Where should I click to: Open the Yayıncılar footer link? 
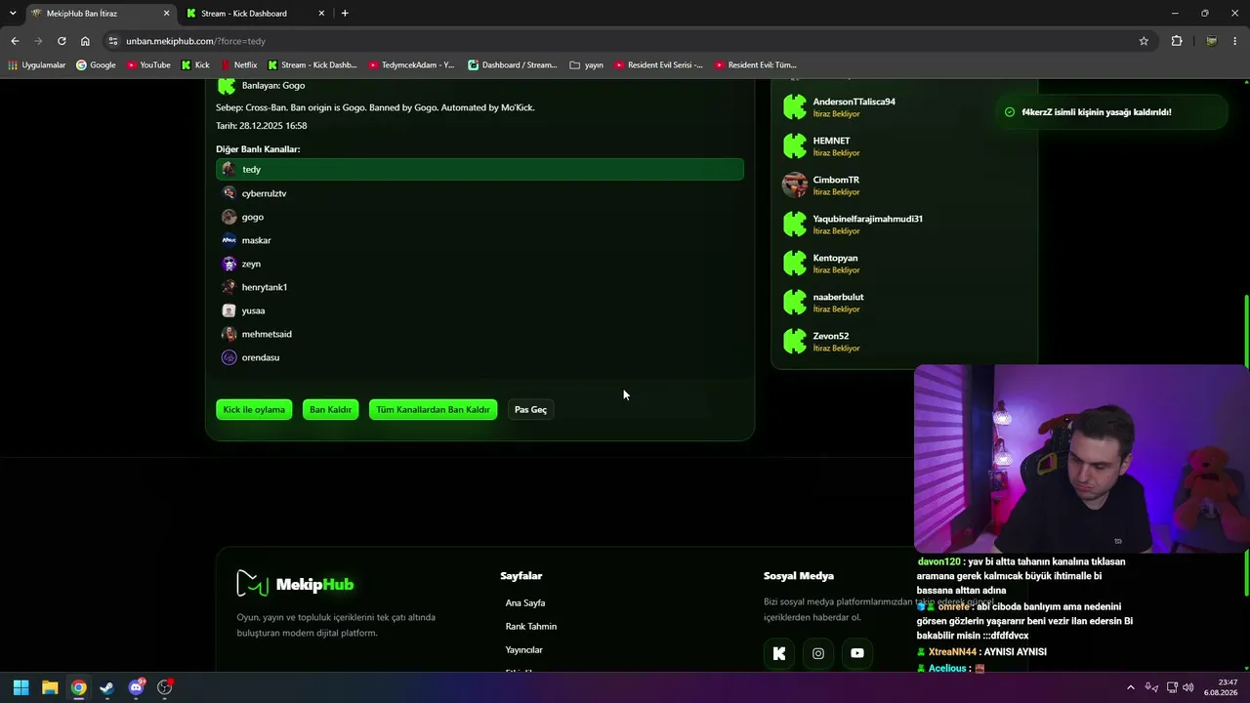coord(524,650)
